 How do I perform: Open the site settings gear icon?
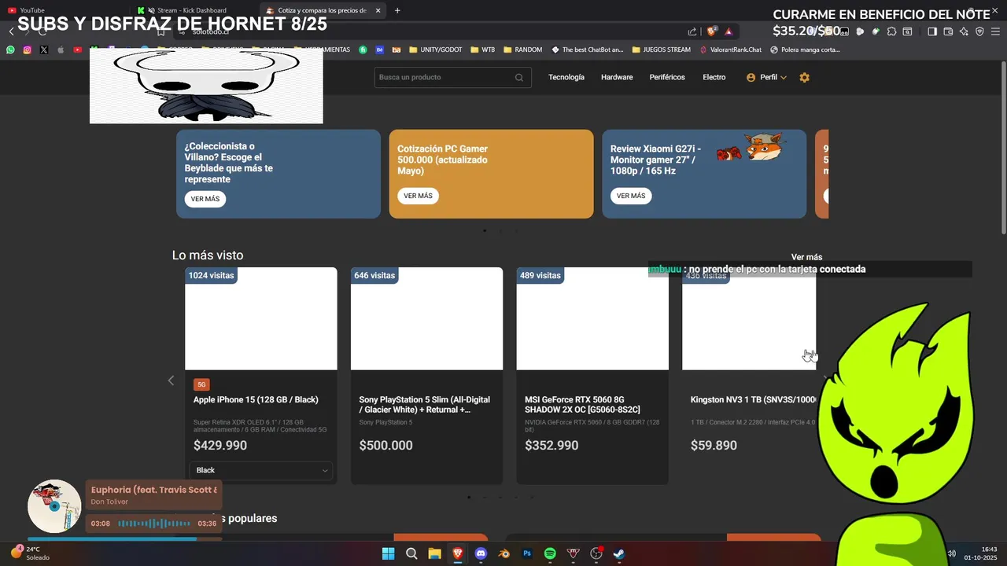(804, 77)
